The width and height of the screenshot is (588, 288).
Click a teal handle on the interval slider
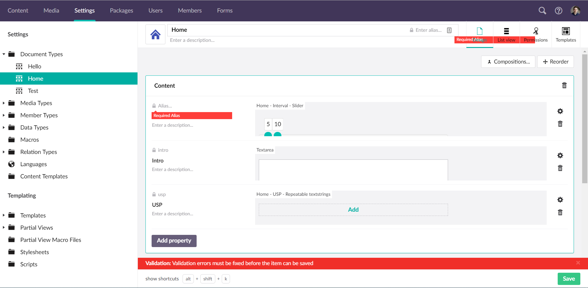tap(268, 134)
